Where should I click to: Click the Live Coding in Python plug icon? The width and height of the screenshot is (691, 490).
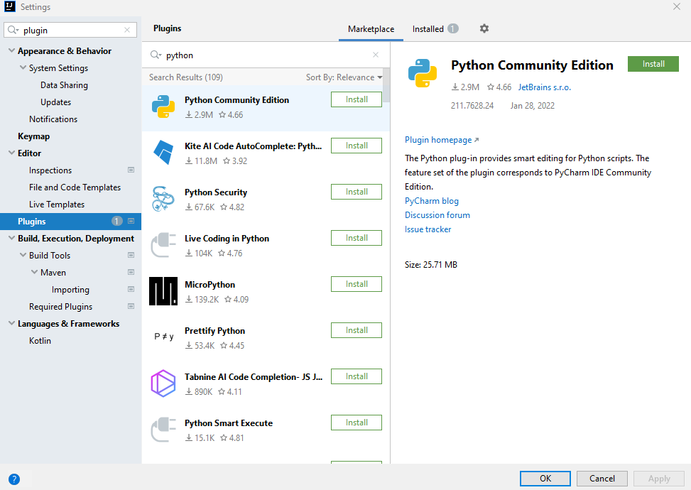click(163, 245)
